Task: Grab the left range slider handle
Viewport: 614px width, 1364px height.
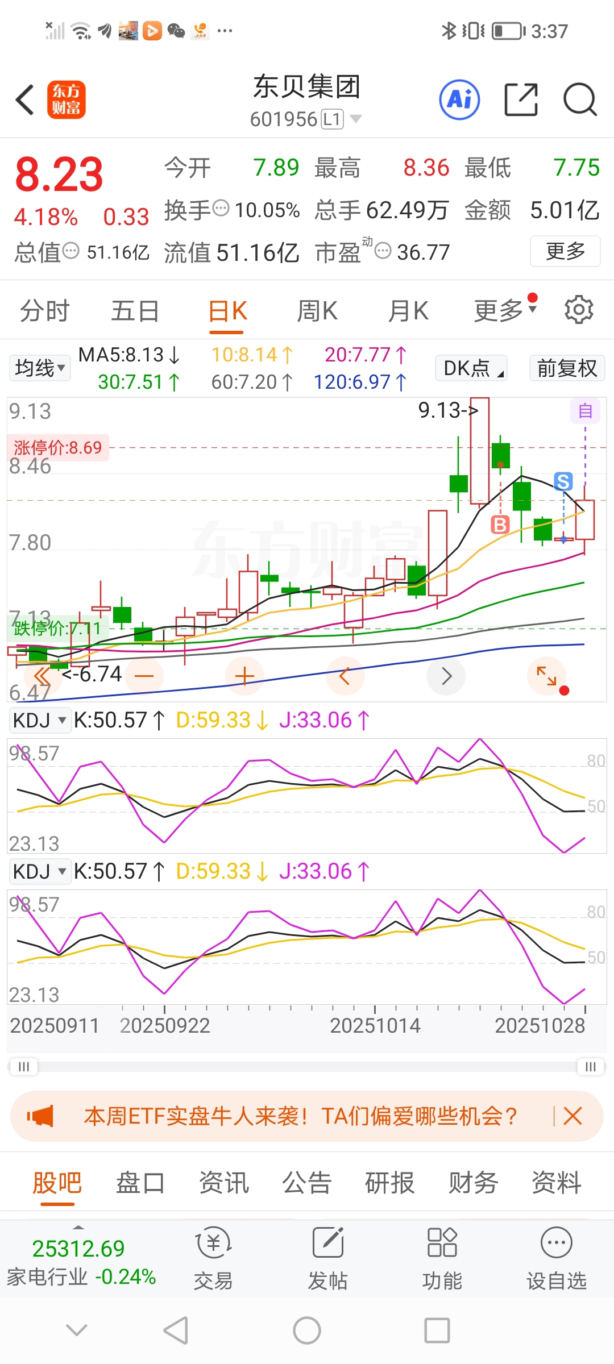Action: coord(23,1067)
